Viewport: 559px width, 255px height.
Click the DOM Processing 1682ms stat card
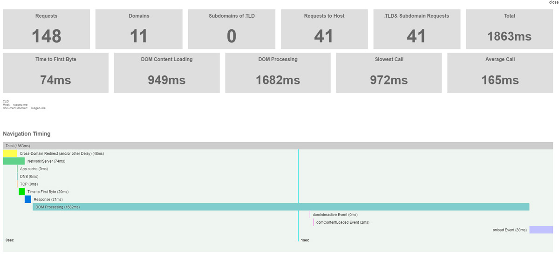click(278, 73)
